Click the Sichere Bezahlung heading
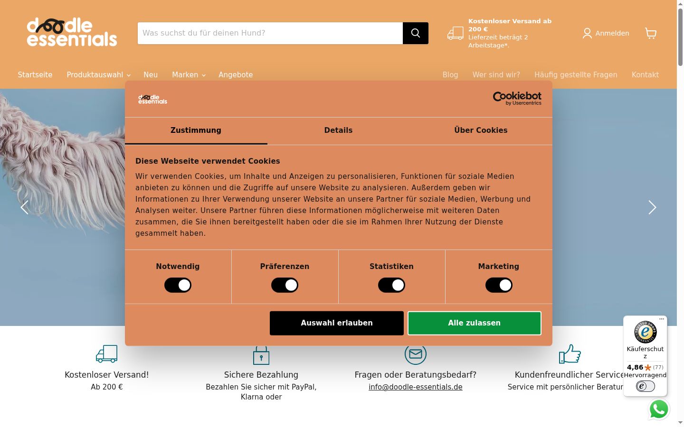This screenshot has width=684, height=427. pyautogui.click(x=261, y=375)
